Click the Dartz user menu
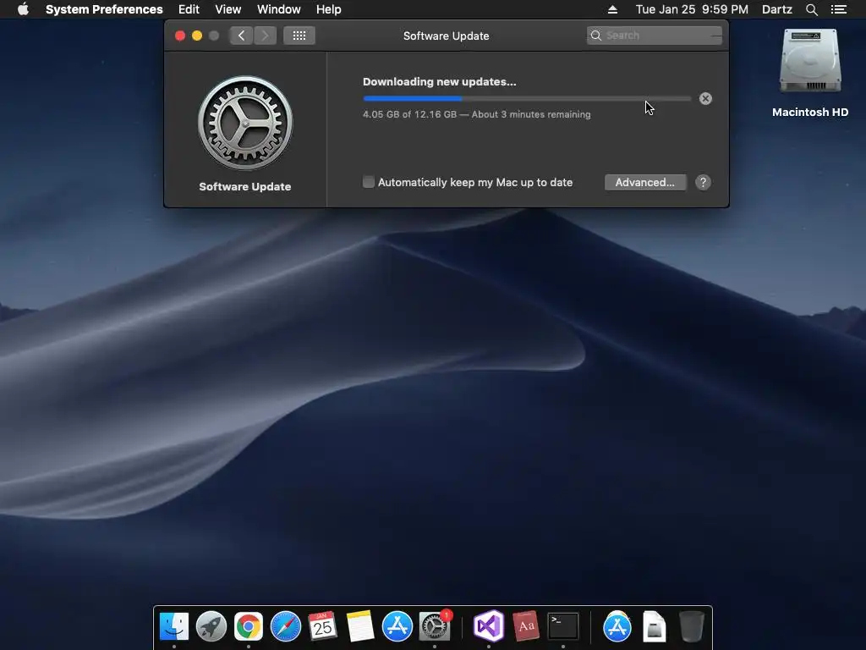Image resolution: width=866 pixels, height=650 pixels. click(x=777, y=9)
